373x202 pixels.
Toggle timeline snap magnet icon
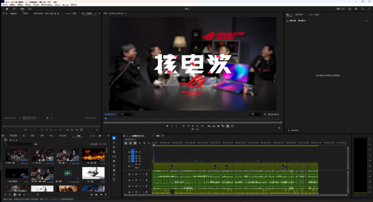coord(130,143)
